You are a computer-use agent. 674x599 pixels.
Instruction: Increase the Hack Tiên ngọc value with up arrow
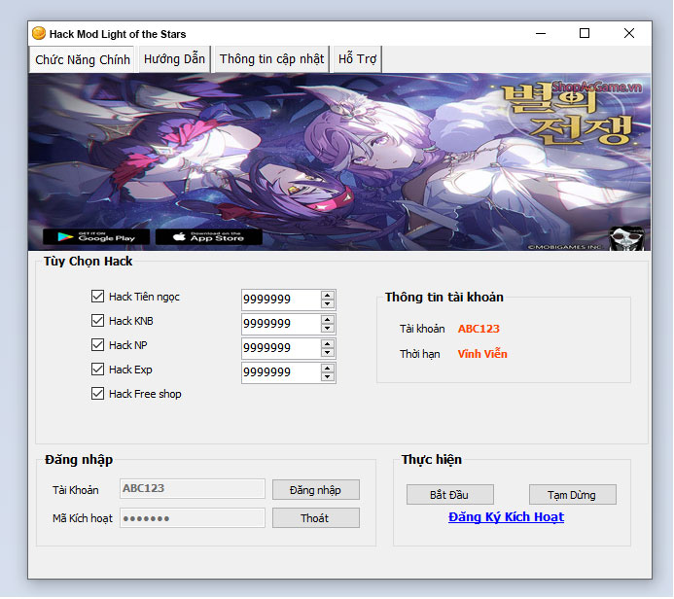328,296
